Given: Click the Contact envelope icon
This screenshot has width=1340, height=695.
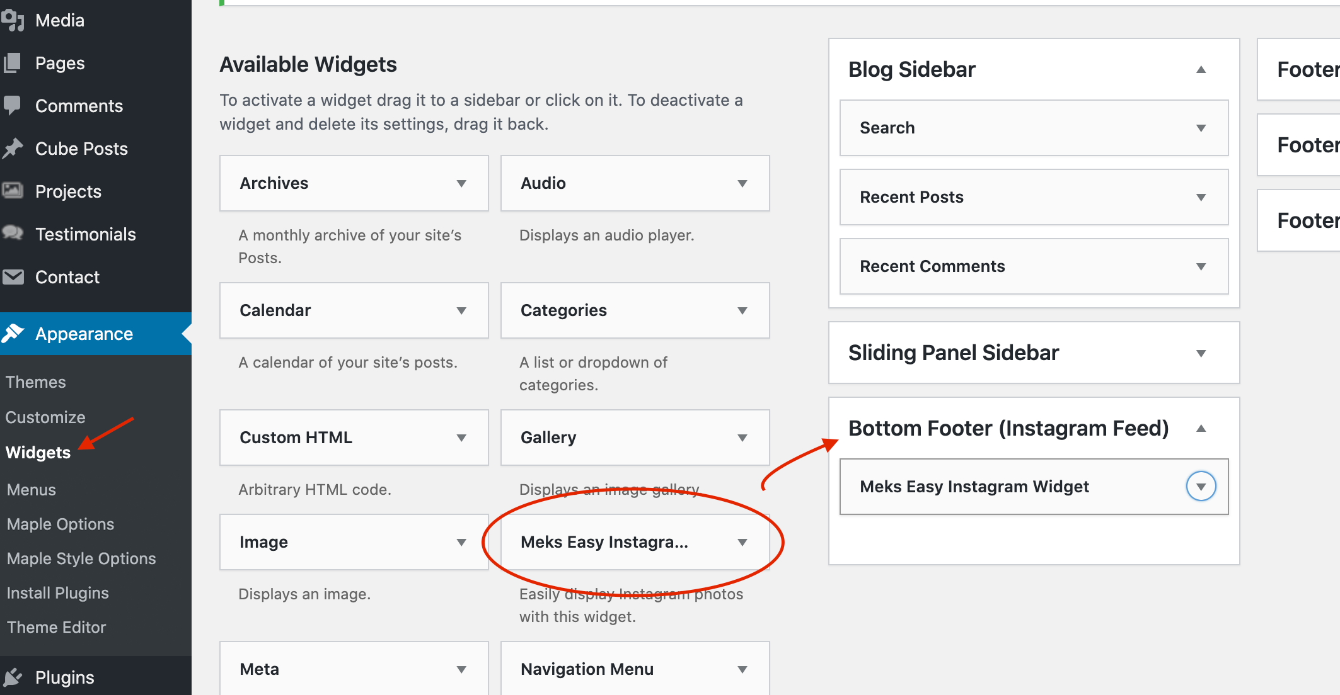Looking at the screenshot, I should click(13, 277).
